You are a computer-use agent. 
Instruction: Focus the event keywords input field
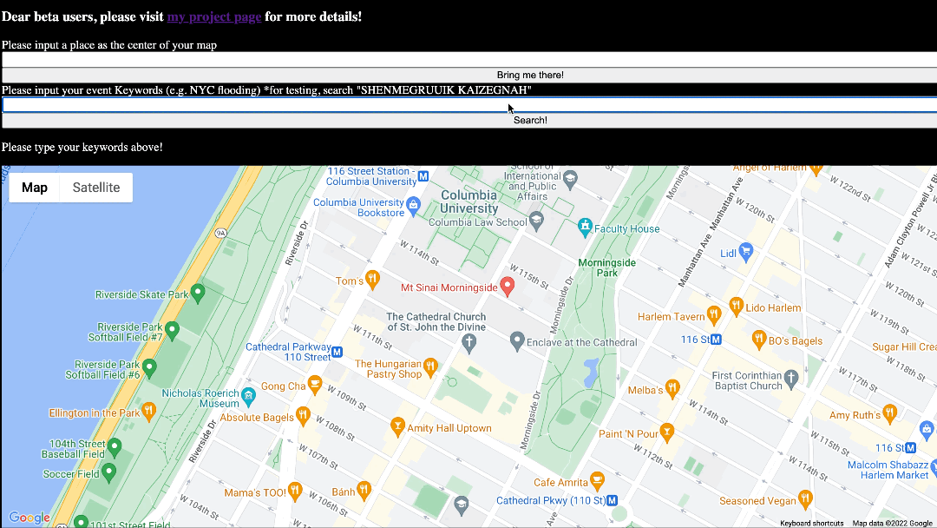469,104
